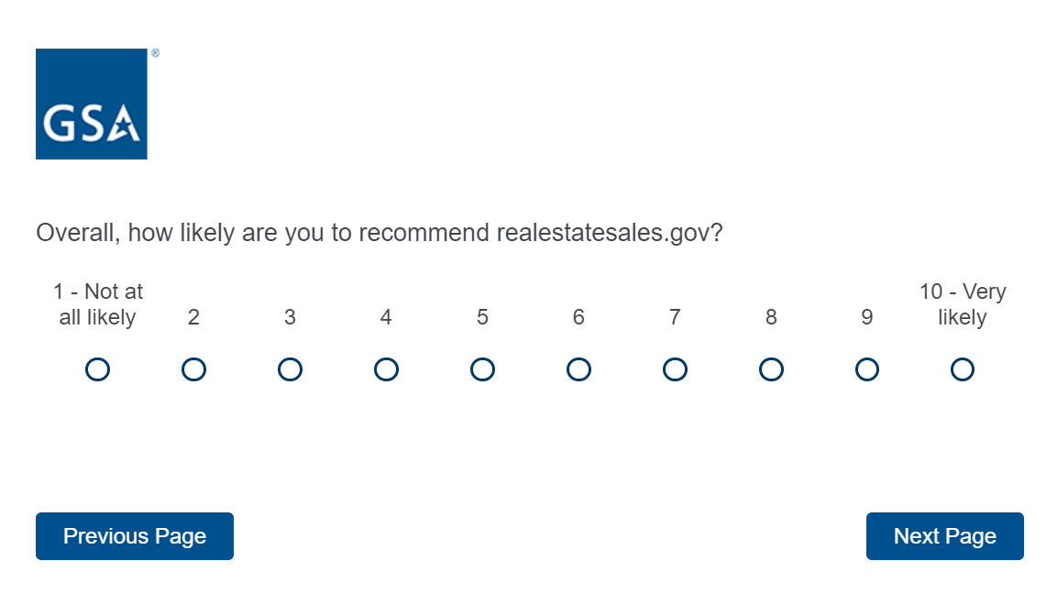This screenshot has height=594, width=1046.
Task: Select rating 9 radio button
Action: click(x=866, y=369)
